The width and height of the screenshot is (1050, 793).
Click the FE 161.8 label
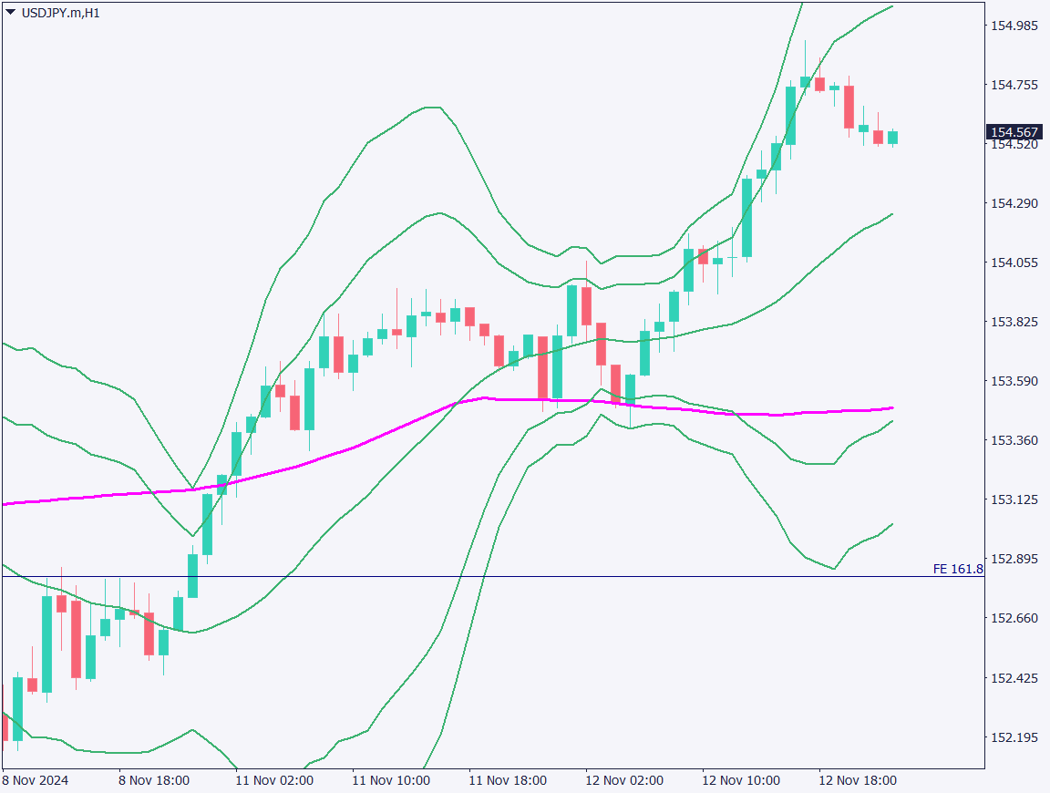coord(957,569)
